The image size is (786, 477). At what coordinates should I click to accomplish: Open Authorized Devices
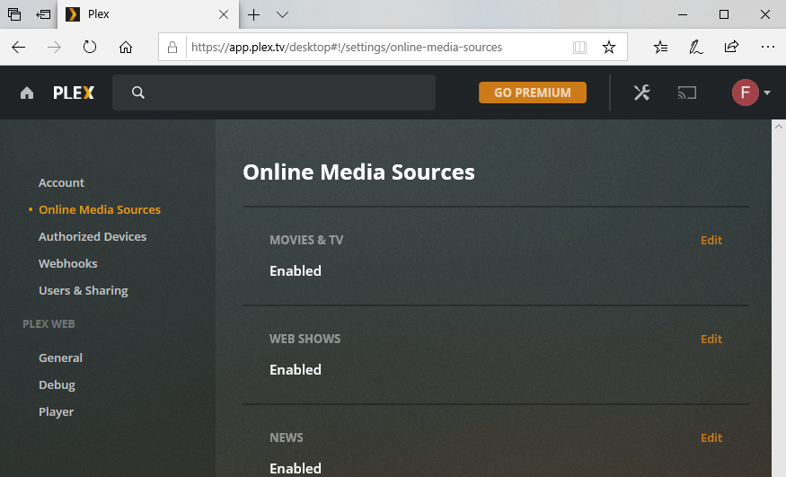[93, 236]
